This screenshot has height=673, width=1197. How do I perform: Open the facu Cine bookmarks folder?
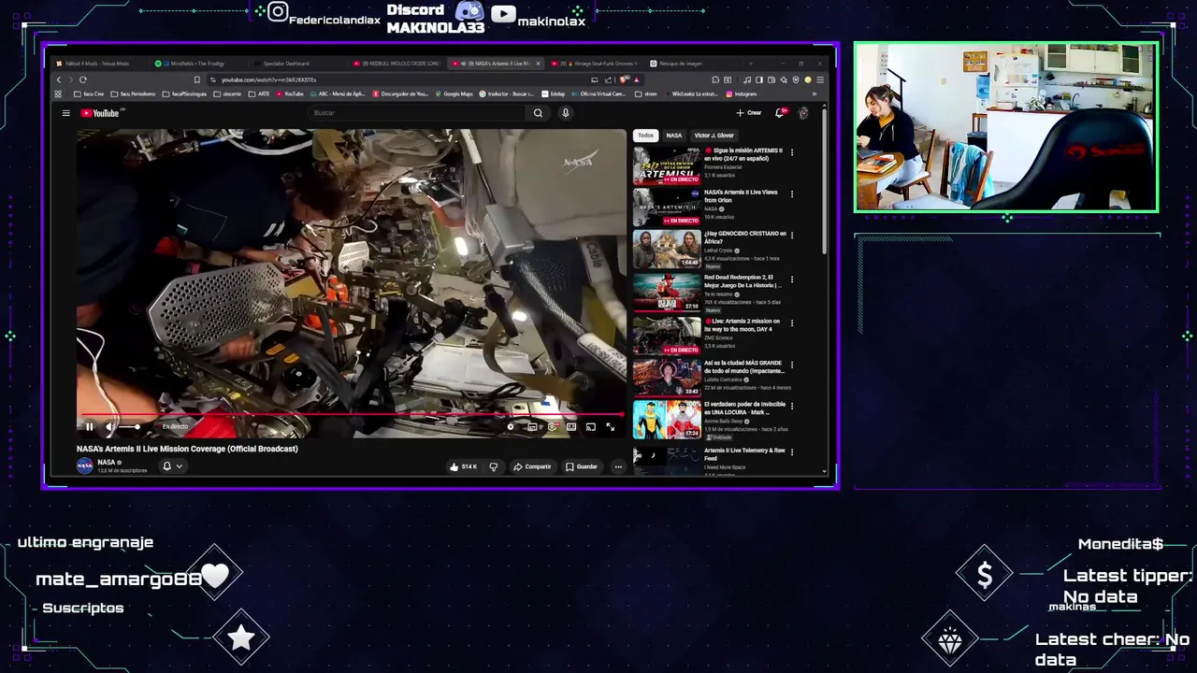click(88, 93)
